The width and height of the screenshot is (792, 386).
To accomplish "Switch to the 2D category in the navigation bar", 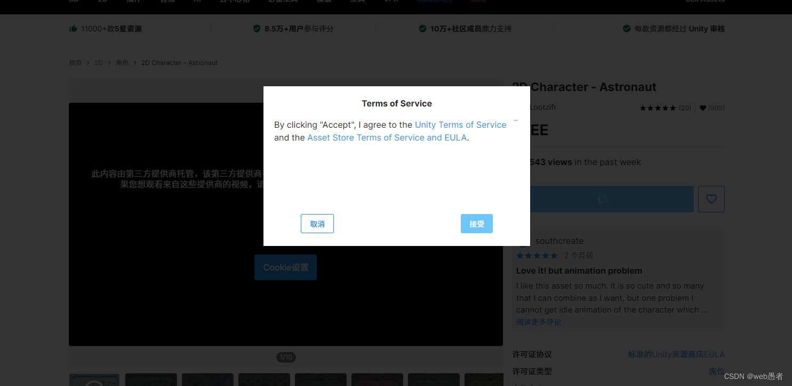I will (102, 2).
